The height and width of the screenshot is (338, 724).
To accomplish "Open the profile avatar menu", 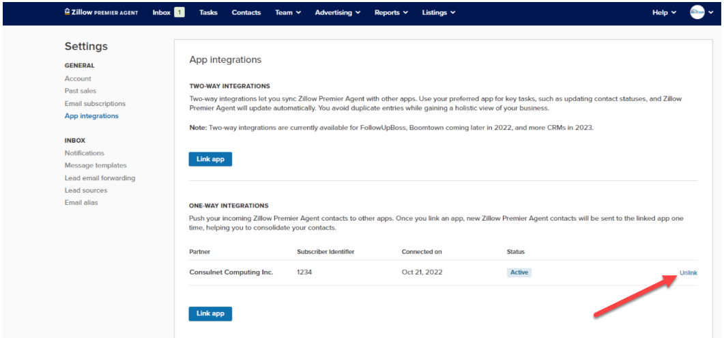I will point(697,12).
